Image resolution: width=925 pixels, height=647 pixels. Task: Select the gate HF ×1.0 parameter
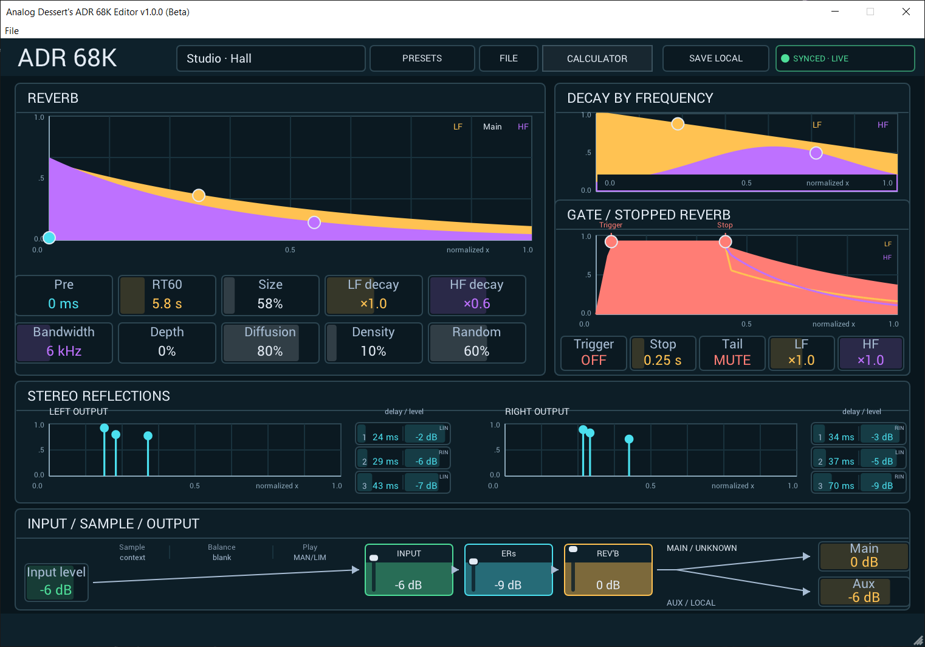click(871, 353)
